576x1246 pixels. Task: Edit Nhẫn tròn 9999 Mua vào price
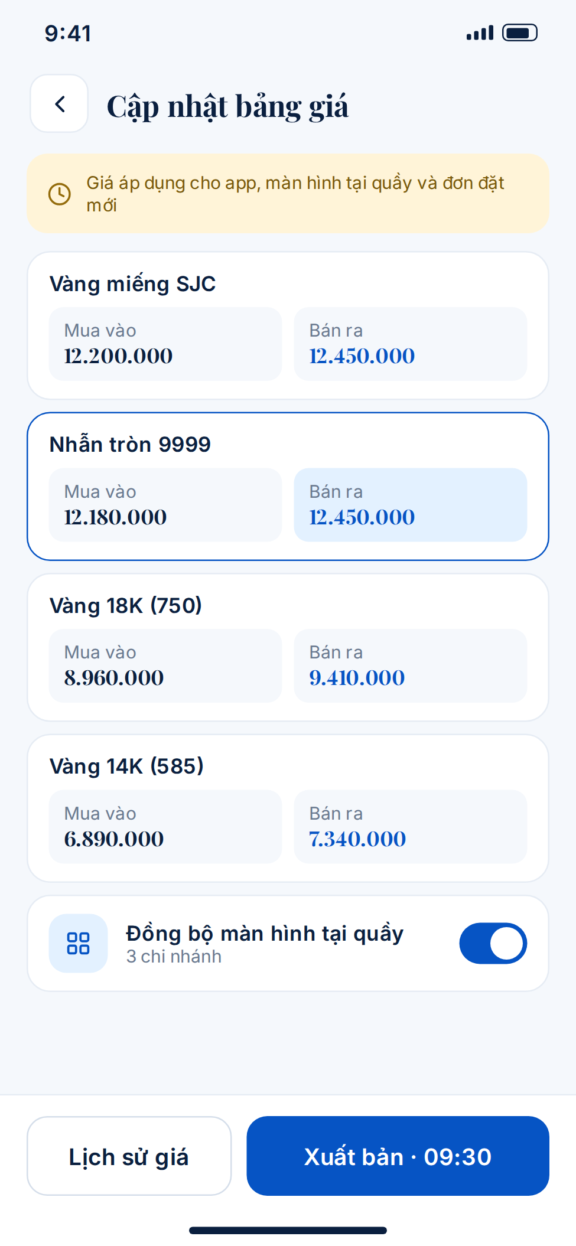[x=165, y=505]
